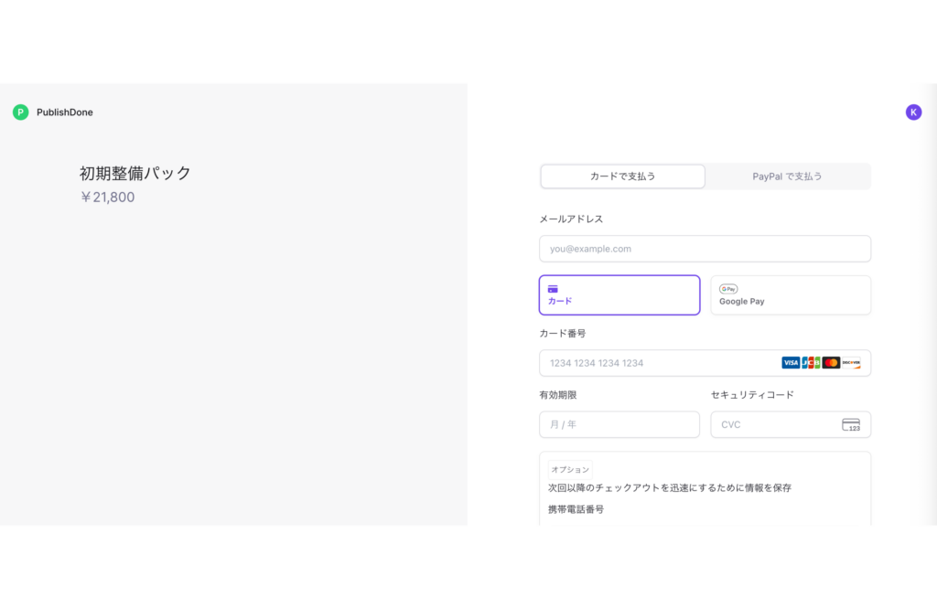
Task: Focus the メールアドレス email input field
Action: (705, 249)
